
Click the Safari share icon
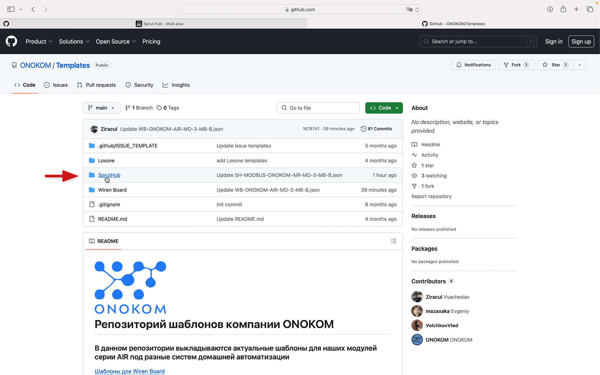click(x=563, y=9)
